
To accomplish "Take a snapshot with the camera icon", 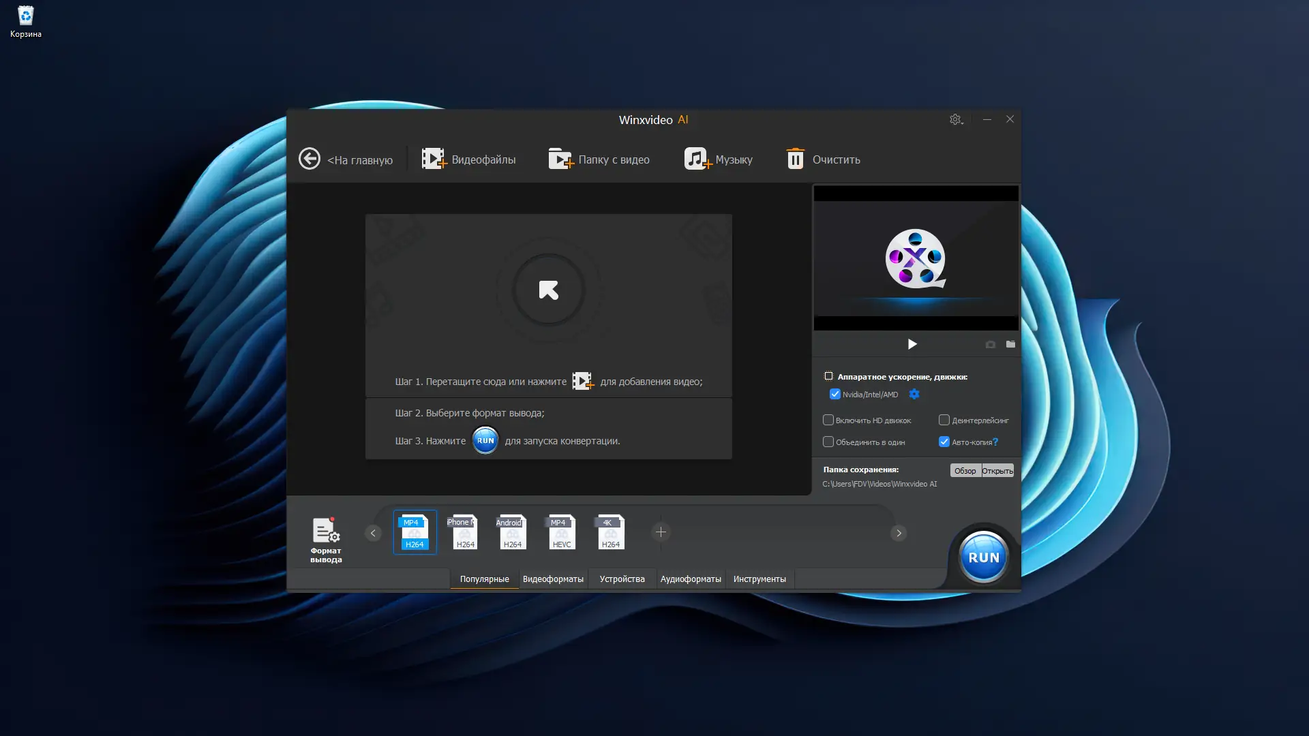I will [990, 345].
